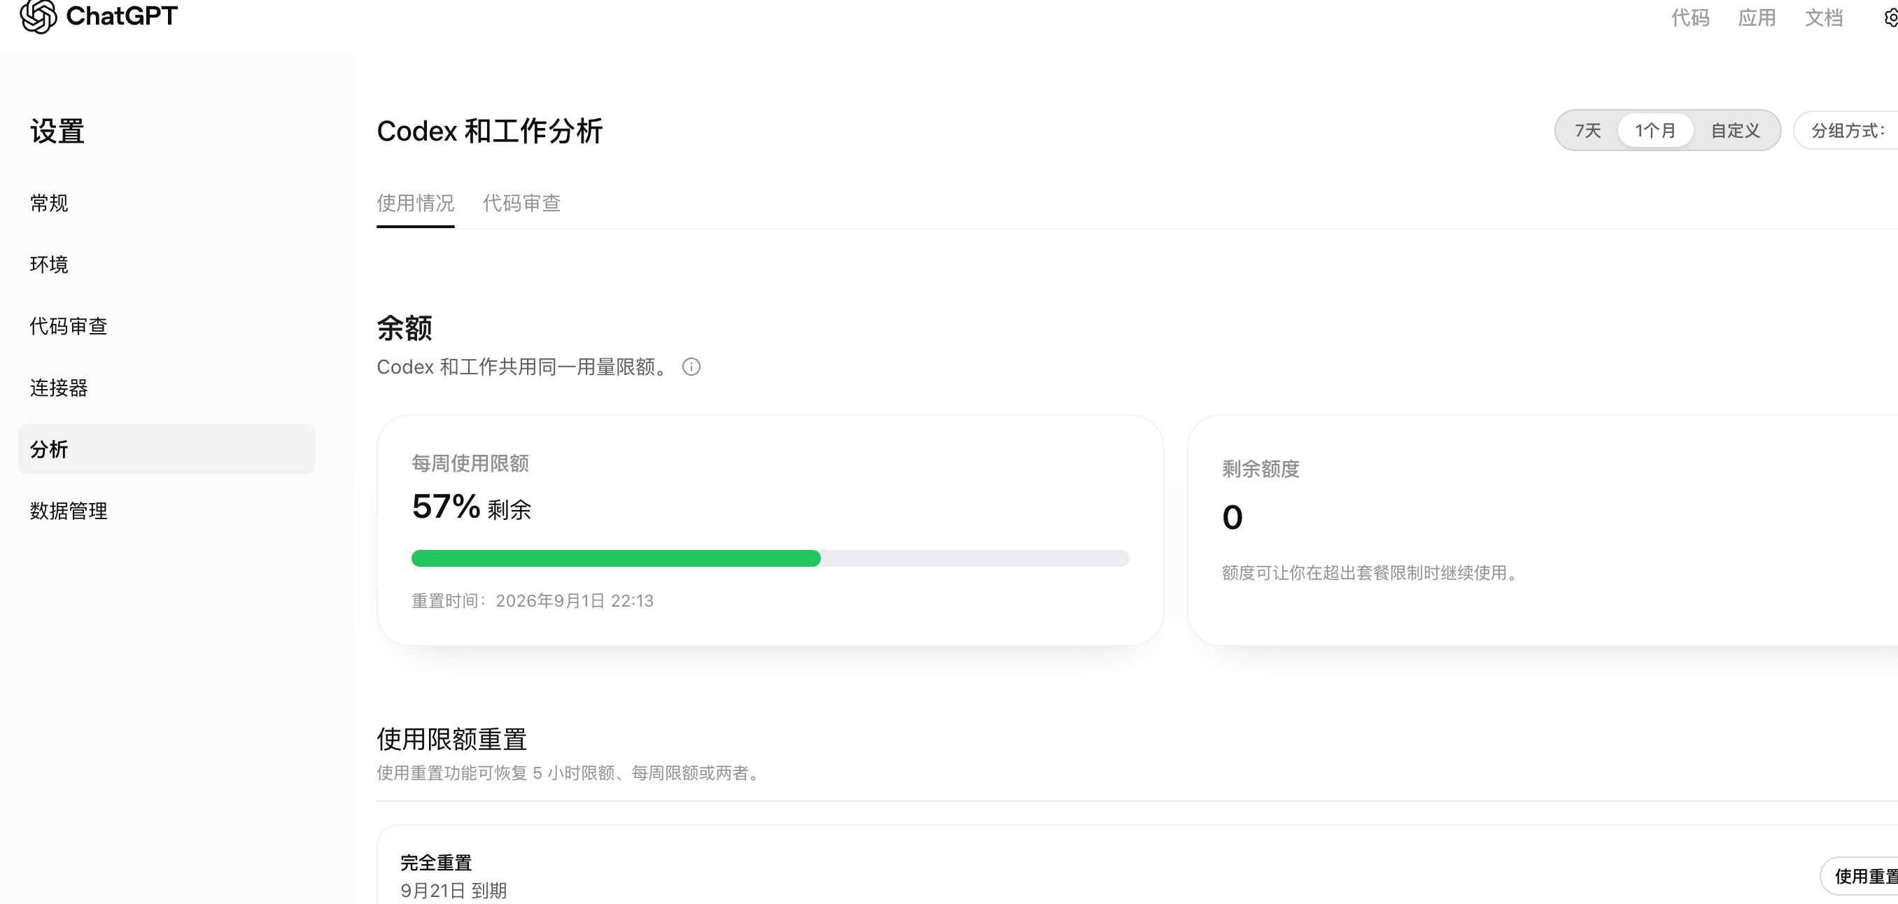The width and height of the screenshot is (1898, 904).
Task: Go to 代码 in top navigation
Action: 1690,17
